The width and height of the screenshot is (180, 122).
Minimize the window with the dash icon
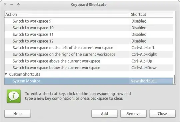click(12, 4)
